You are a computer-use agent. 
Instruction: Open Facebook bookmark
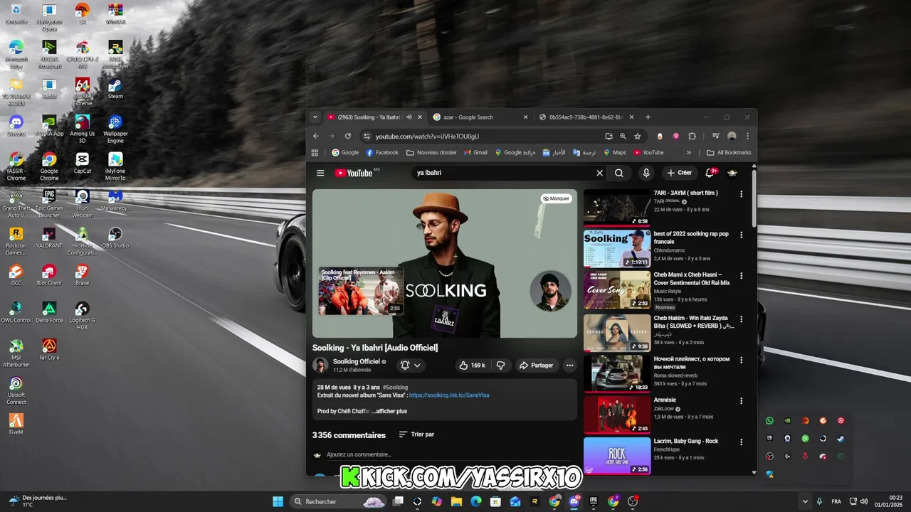tap(382, 152)
